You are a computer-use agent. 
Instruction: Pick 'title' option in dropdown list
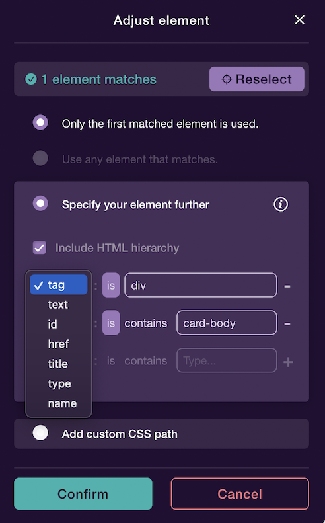point(58,364)
